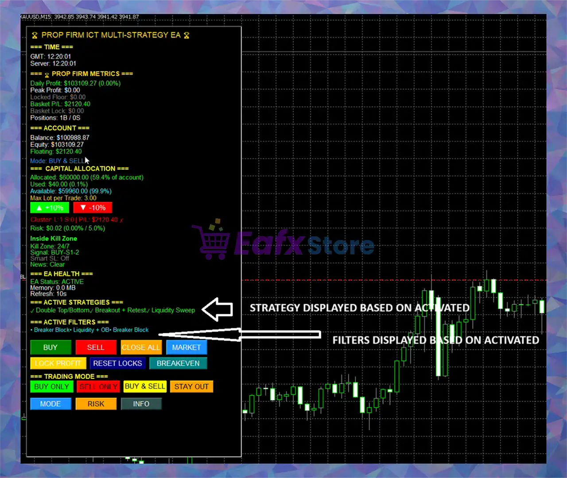
Task: Click the green BUY button
Action: 50,347
